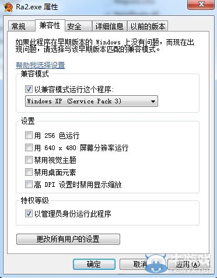Check 禁用视觉主题 option
Screen dimensions: 217x278
[29, 160]
